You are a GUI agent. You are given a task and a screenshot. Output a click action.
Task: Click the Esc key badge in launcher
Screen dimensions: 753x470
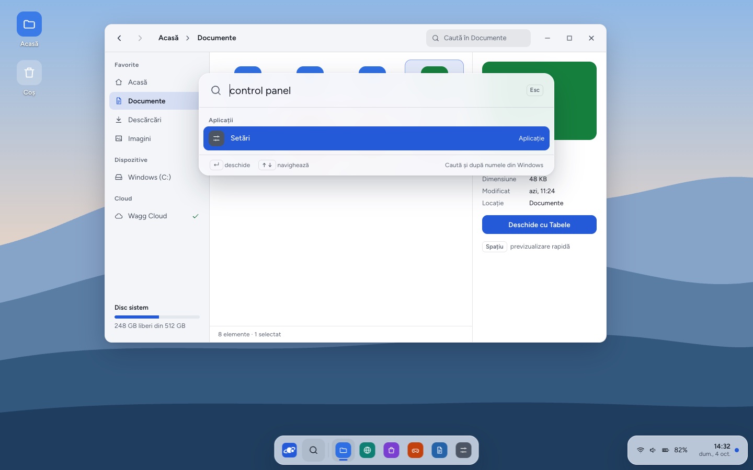(534, 90)
